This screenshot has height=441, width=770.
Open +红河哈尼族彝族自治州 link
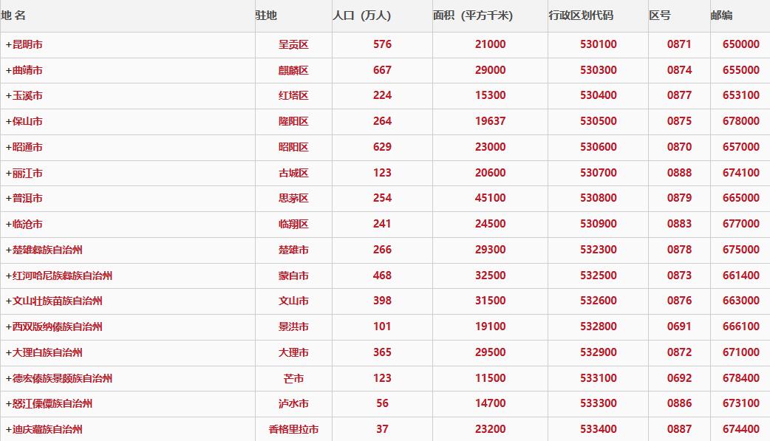(59, 276)
